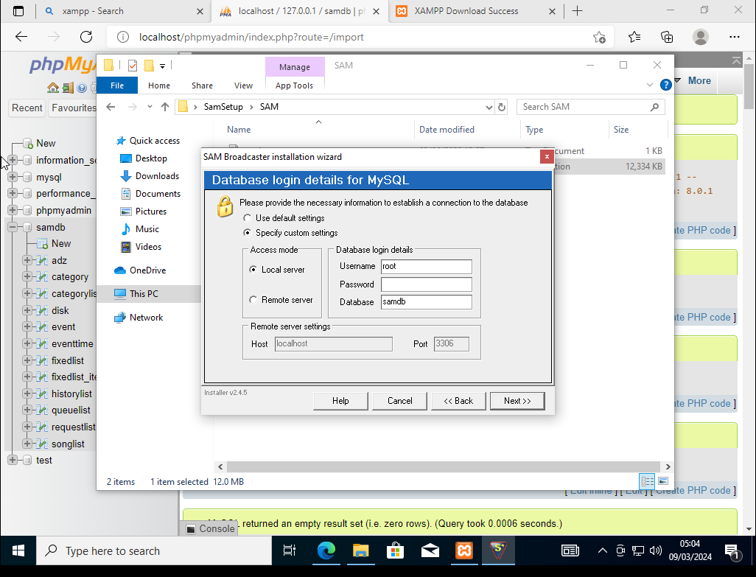Click the phpMyAdmin log out door icon
Screen dimensions: 756x577
pyautogui.click(x=68, y=88)
